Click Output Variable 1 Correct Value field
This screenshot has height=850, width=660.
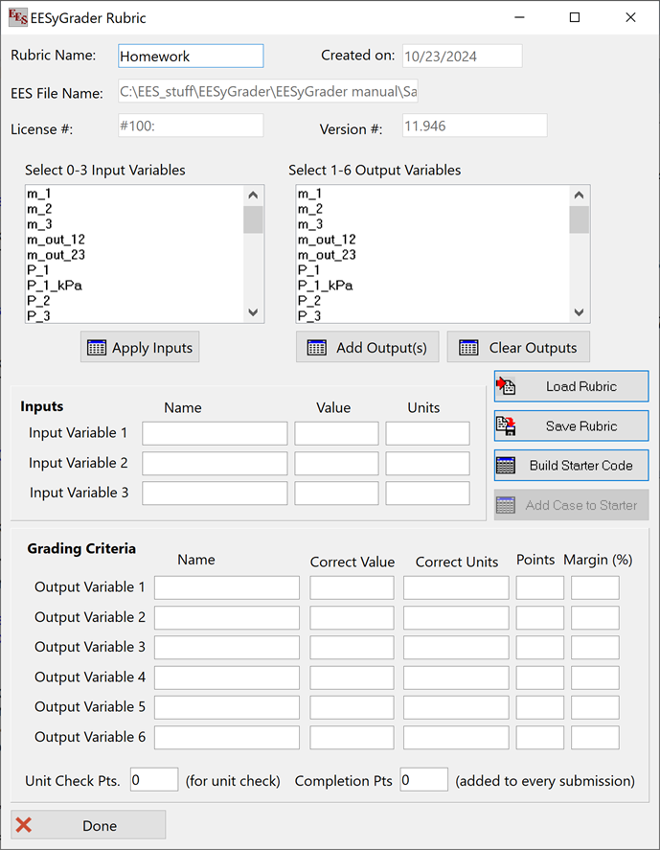[x=352, y=587]
